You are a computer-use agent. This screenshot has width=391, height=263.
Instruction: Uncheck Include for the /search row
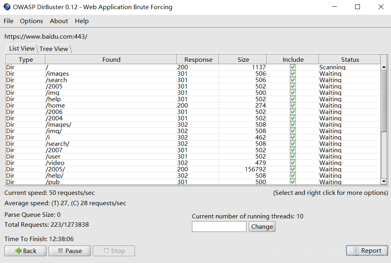pos(293,80)
